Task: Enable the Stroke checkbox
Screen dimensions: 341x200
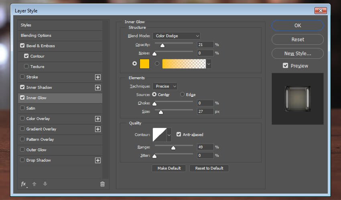Action: (x=22, y=77)
